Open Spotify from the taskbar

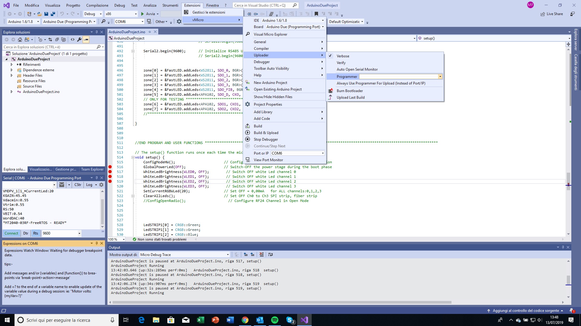tap(275, 320)
